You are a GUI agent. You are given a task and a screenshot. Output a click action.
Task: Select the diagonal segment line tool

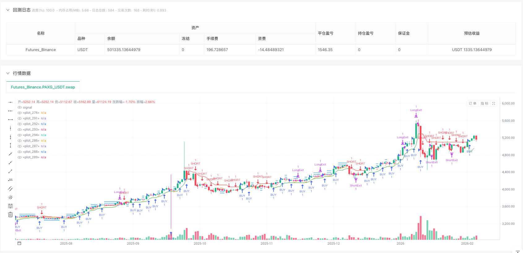11,171
